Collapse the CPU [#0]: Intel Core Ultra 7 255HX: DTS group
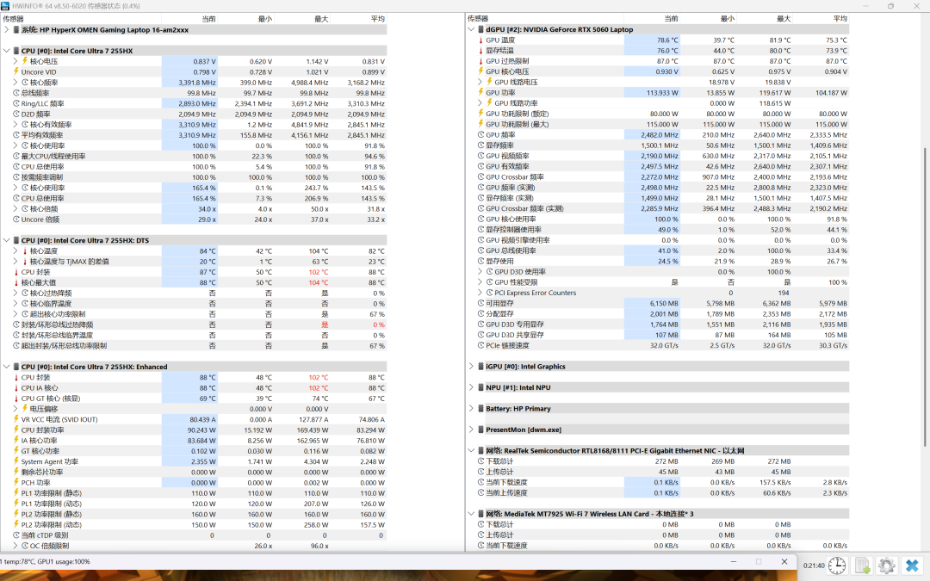This screenshot has width=930, height=581. (7, 240)
